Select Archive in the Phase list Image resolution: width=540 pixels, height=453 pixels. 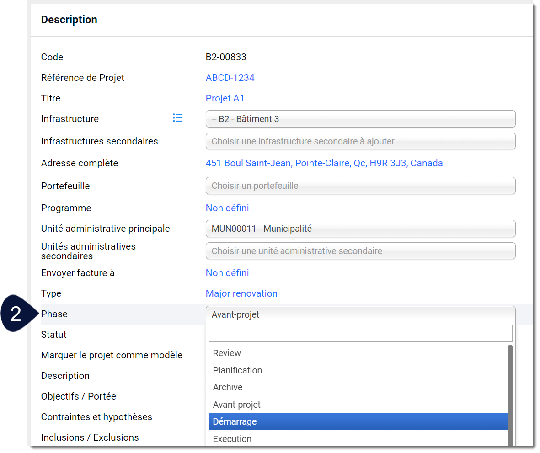[x=358, y=387]
